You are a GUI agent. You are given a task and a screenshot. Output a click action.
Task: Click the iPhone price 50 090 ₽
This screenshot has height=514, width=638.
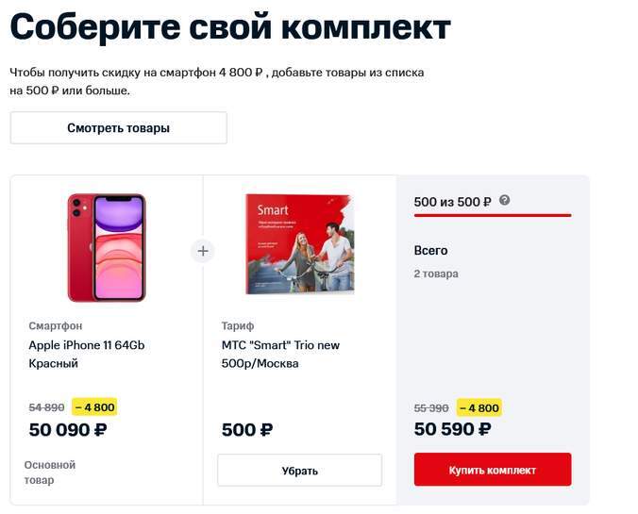click(x=68, y=430)
